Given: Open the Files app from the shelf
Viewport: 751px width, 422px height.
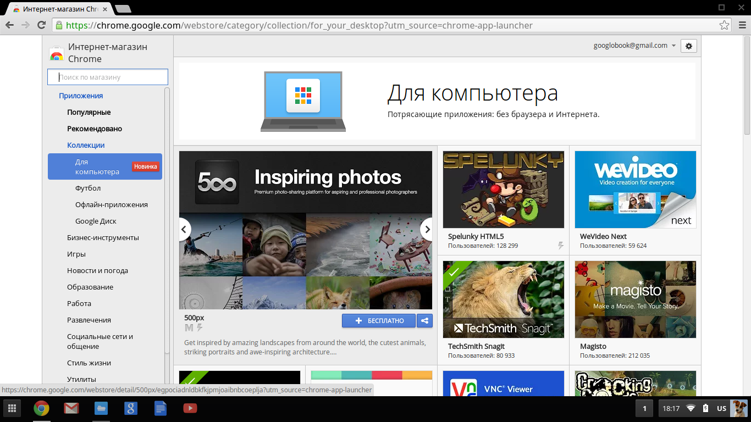Looking at the screenshot, I should [101, 408].
